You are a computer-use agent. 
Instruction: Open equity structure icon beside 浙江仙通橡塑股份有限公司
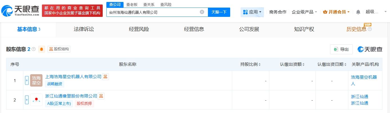pyautogui.click(x=101, y=96)
